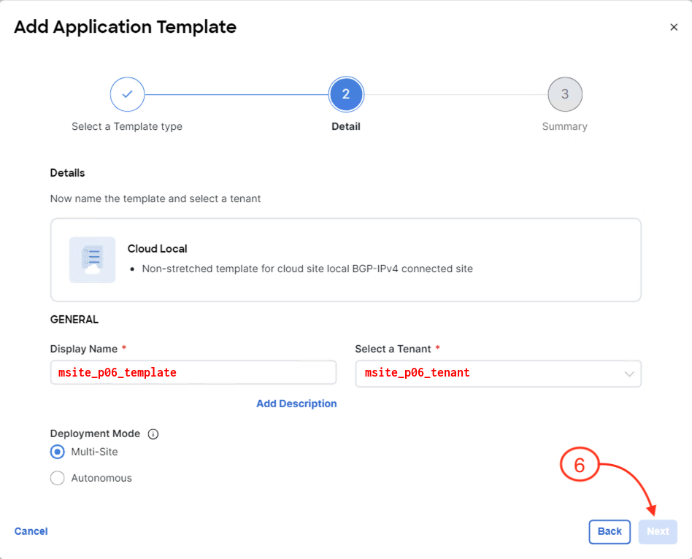This screenshot has width=692, height=559.
Task: Go Back to the previous step
Action: [610, 531]
